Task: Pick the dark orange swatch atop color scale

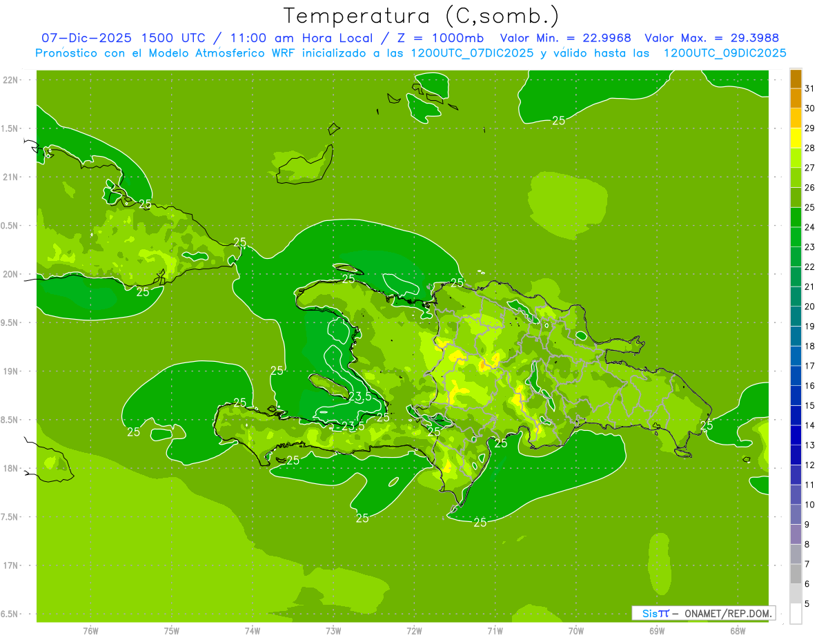Action: point(796,79)
